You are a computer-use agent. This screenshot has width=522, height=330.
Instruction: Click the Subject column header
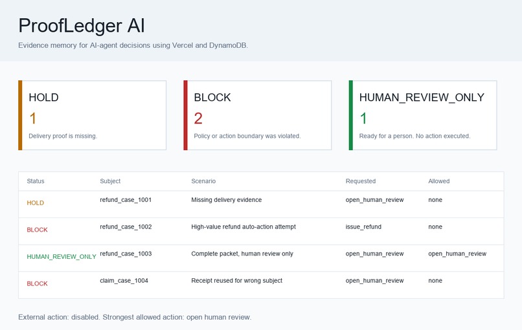[x=110, y=181]
